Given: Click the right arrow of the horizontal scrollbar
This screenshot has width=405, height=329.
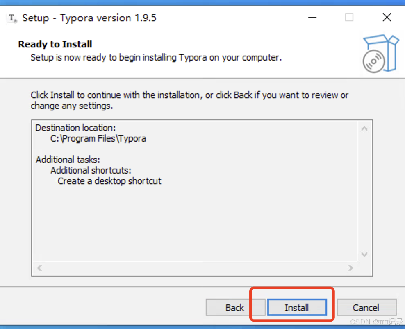Looking at the screenshot, I should pos(350,268).
